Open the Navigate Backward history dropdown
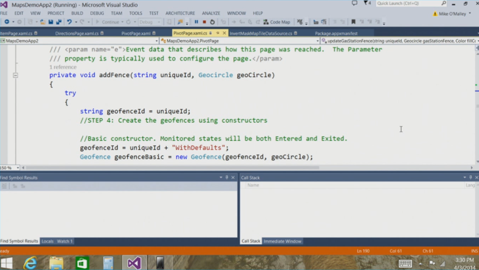 point(13,22)
